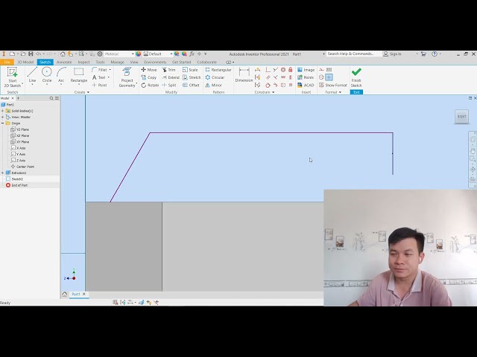Search the model browser with magnifier icon
This screenshot has width=477, height=357.
(x=51, y=98)
